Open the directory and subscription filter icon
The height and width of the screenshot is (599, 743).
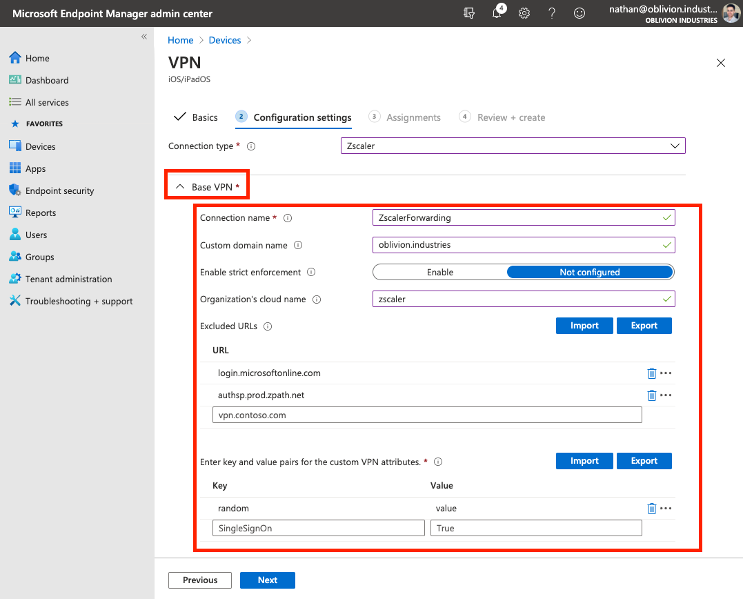click(470, 14)
